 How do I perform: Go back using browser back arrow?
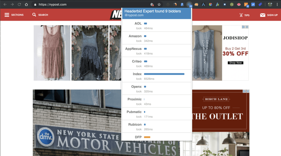(5, 4)
